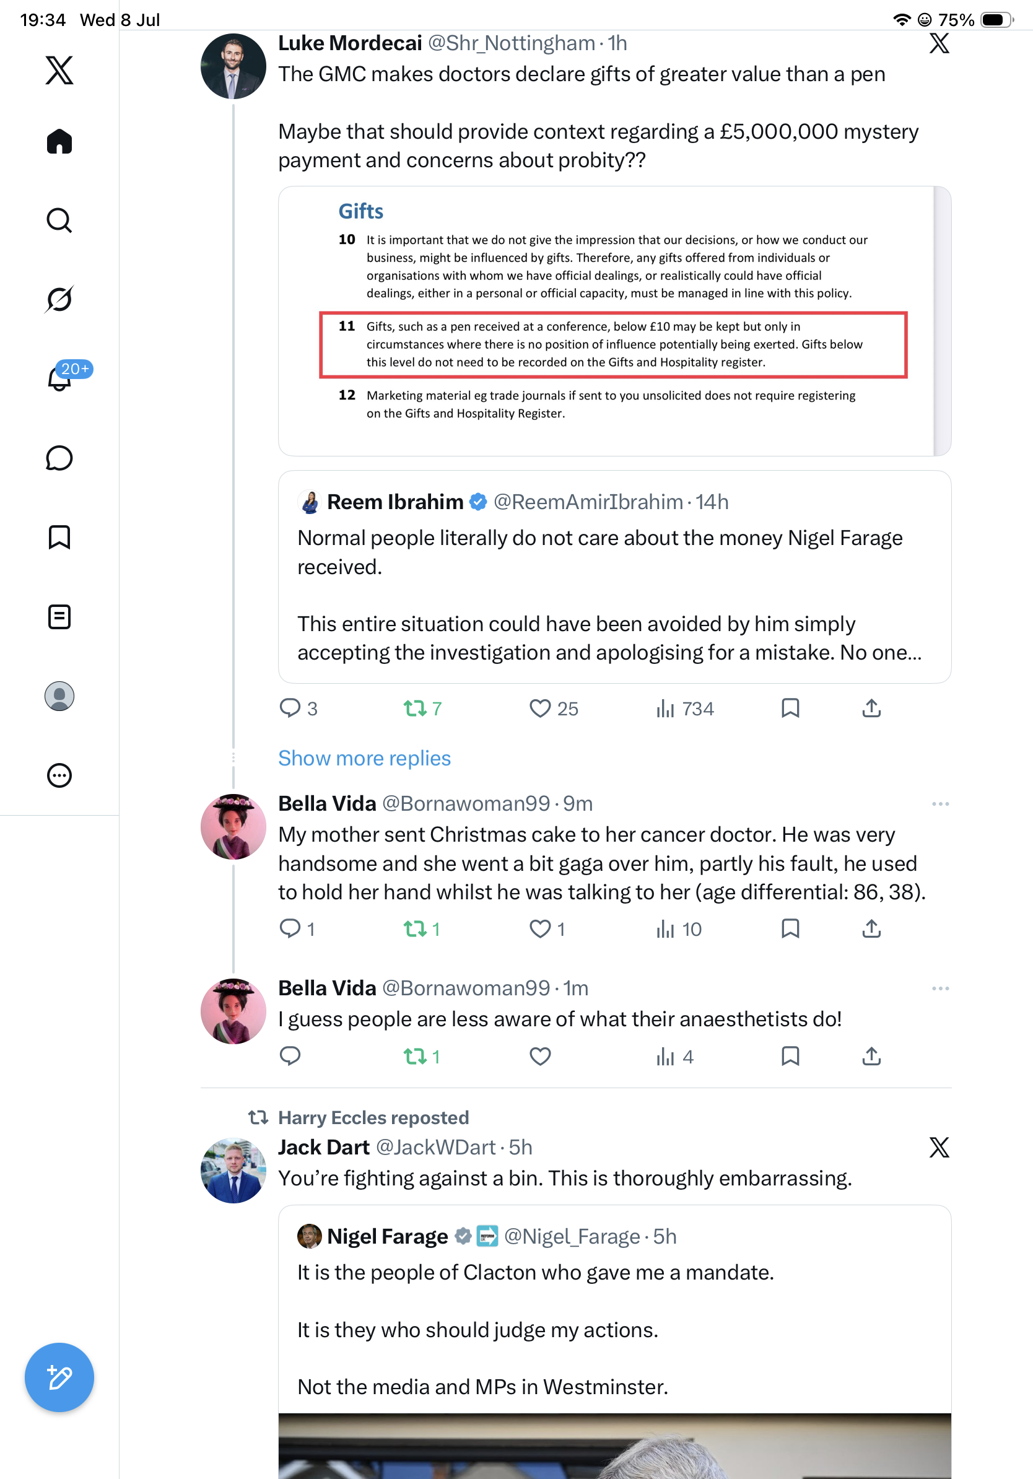Viewport: 1033px width, 1479px height.
Task: Open the Grok icon in the sidebar
Action: click(59, 299)
